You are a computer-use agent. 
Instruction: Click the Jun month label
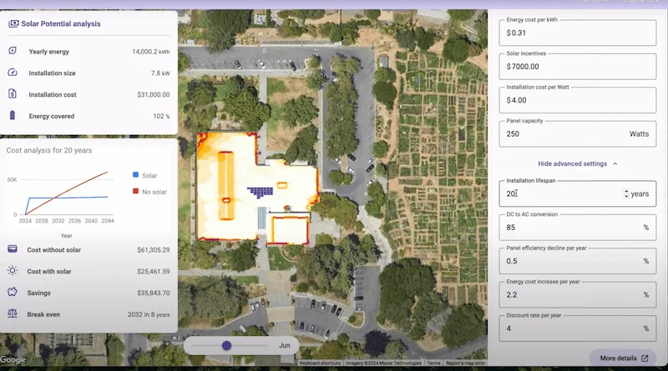coord(285,345)
